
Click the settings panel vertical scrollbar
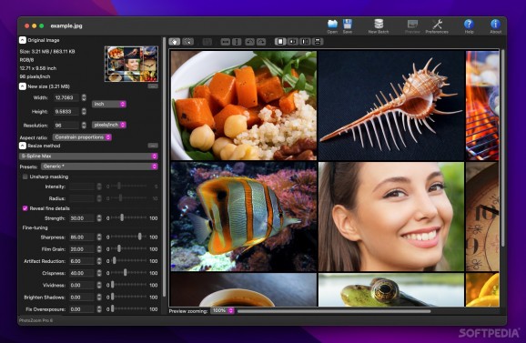point(164,166)
